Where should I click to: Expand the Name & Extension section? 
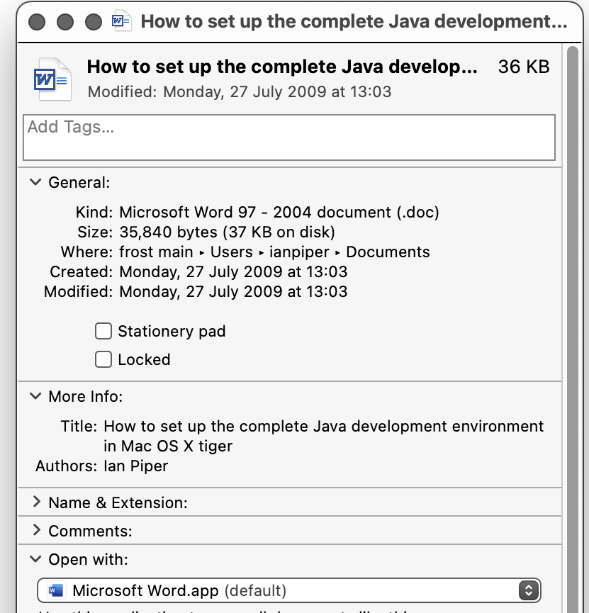pyautogui.click(x=36, y=502)
